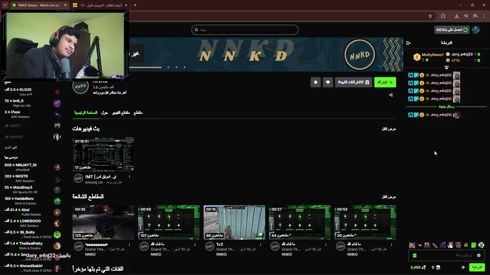Open the browser downloads icon
Screen dimensions: 490x275
(x=457, y=16)
